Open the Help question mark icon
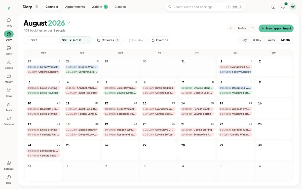This screenshot has width=302, height=189. coord(9,177)
